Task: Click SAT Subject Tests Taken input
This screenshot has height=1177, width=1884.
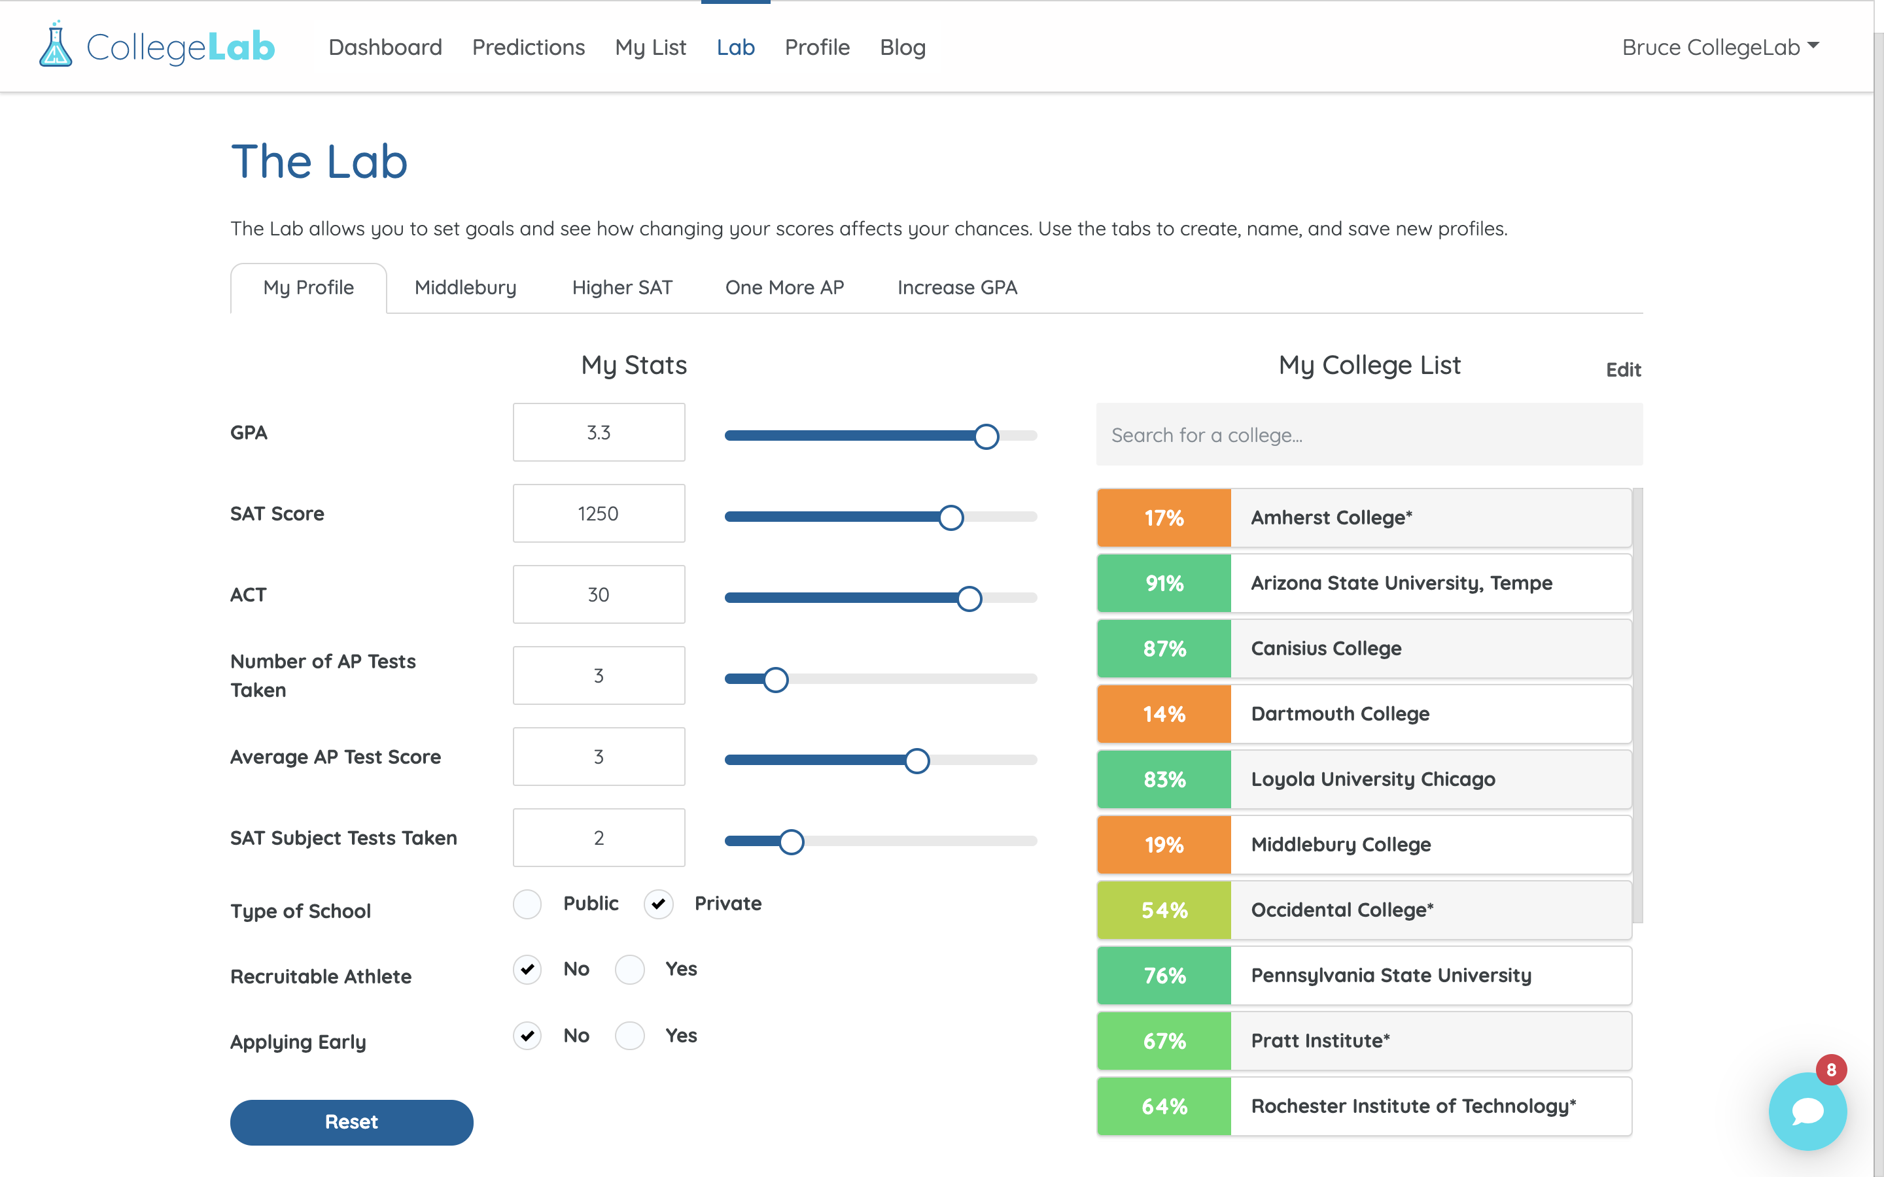Action: [599, 838]
